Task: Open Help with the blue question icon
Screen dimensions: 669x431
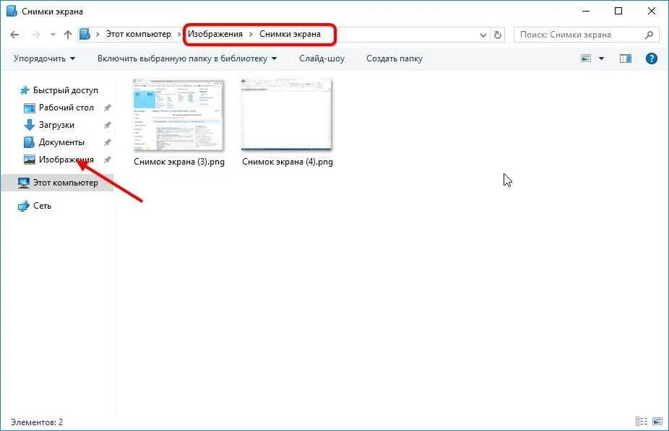Action: point(652,58)
